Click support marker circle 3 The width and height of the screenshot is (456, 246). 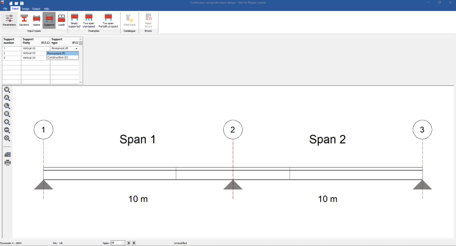422,130
